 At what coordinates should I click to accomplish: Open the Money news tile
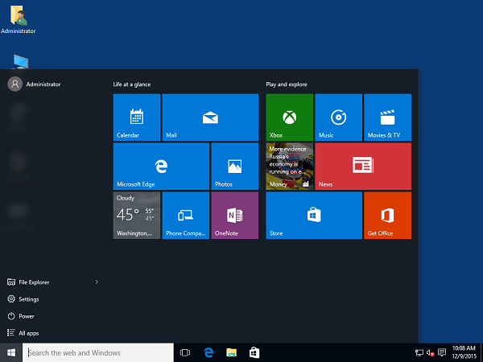pos(290,167)
